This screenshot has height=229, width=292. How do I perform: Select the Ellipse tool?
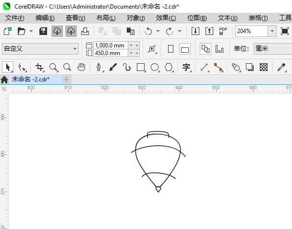point(155,67)
